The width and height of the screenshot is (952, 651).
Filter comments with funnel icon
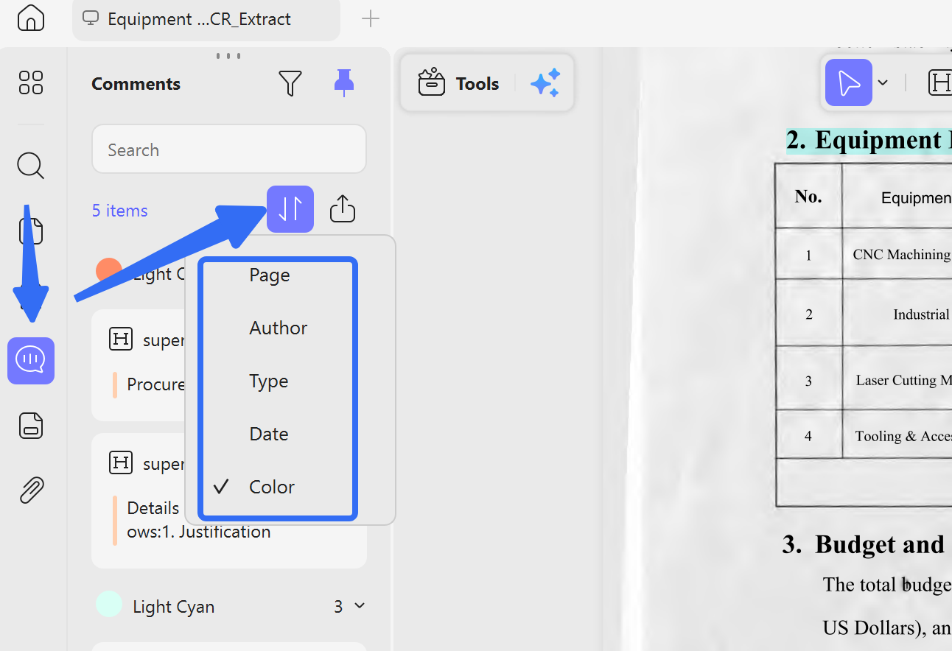pos(290,83)
